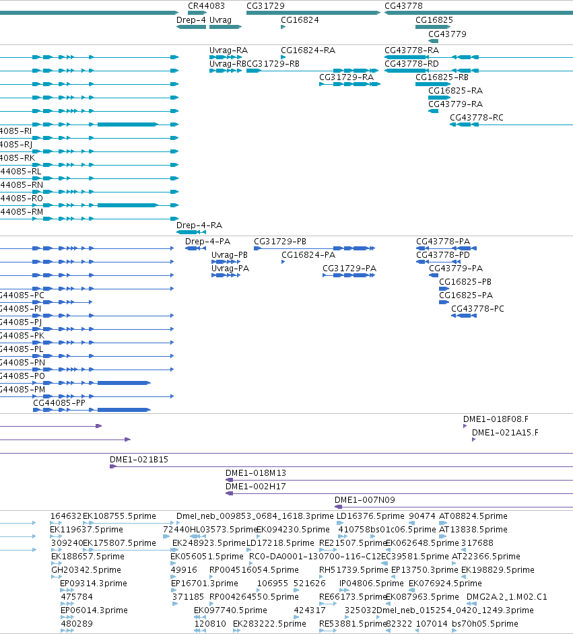Viewport: 573px width, 634px height.
Task: Click protein CG31729-PB
Action: point(280,242)
